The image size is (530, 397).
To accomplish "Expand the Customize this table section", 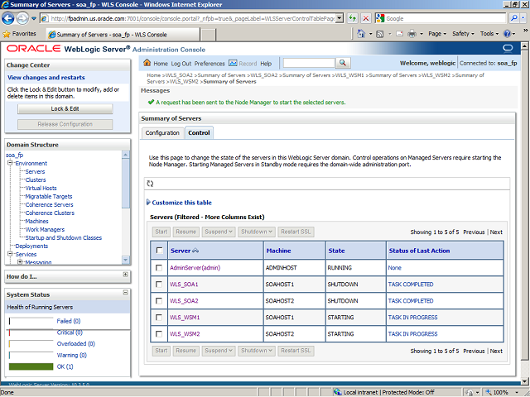I will (181, 203).
